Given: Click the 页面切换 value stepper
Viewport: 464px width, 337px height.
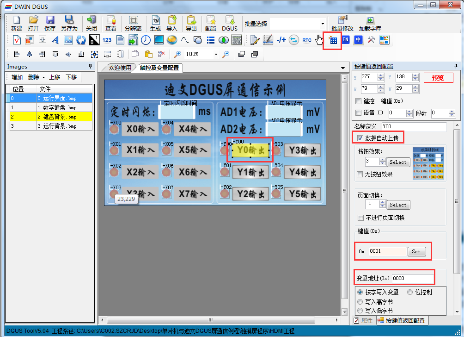Looking at the screenshot, I should [382, 204].
